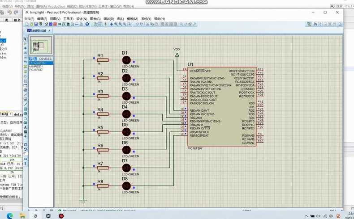Click the L library button beside DEVICES
This screenshot has width=354, height=219.
point(35,59)
